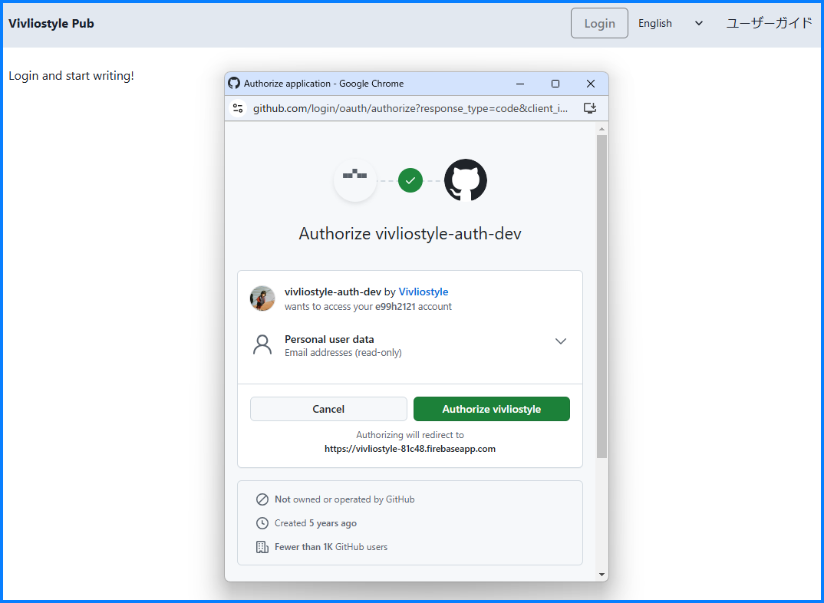
Task: Click the Login and start writing text
Action: pyautogui.click(x=71, y=76)
